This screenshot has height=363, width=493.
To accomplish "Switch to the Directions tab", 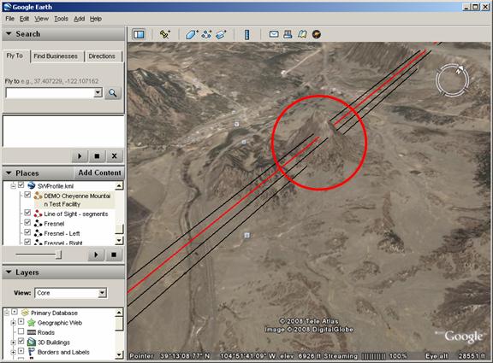I will pos(102,56).
